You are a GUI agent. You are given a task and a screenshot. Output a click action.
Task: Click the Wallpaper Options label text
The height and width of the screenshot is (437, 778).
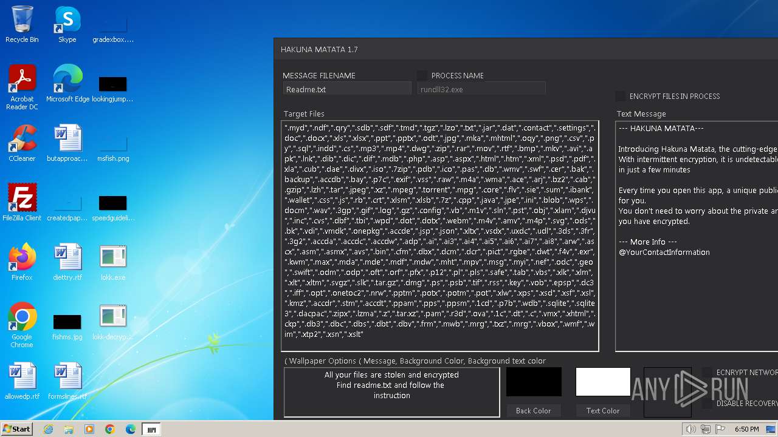click(x=415, y=361)
